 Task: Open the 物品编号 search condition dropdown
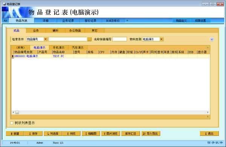pyautogui.click(x=46, y=39)
